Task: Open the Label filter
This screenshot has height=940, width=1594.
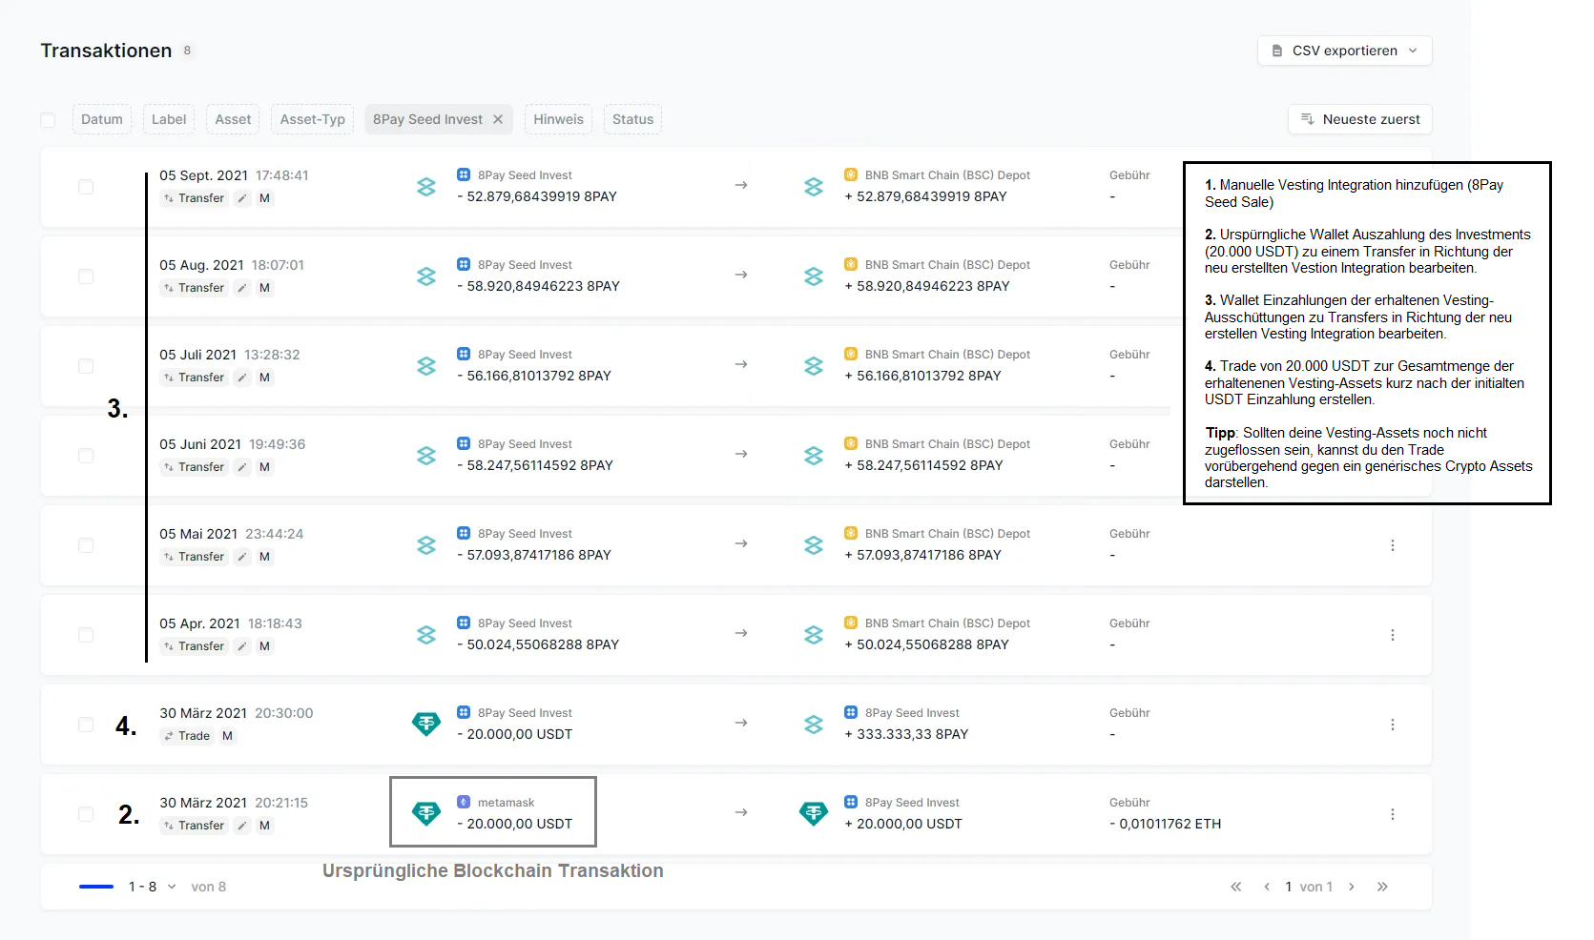Action: tap(169, 119)
